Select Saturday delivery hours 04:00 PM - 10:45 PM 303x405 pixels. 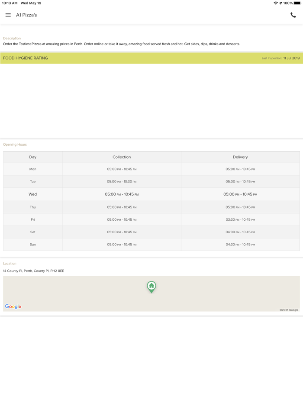tap(240, 232)
